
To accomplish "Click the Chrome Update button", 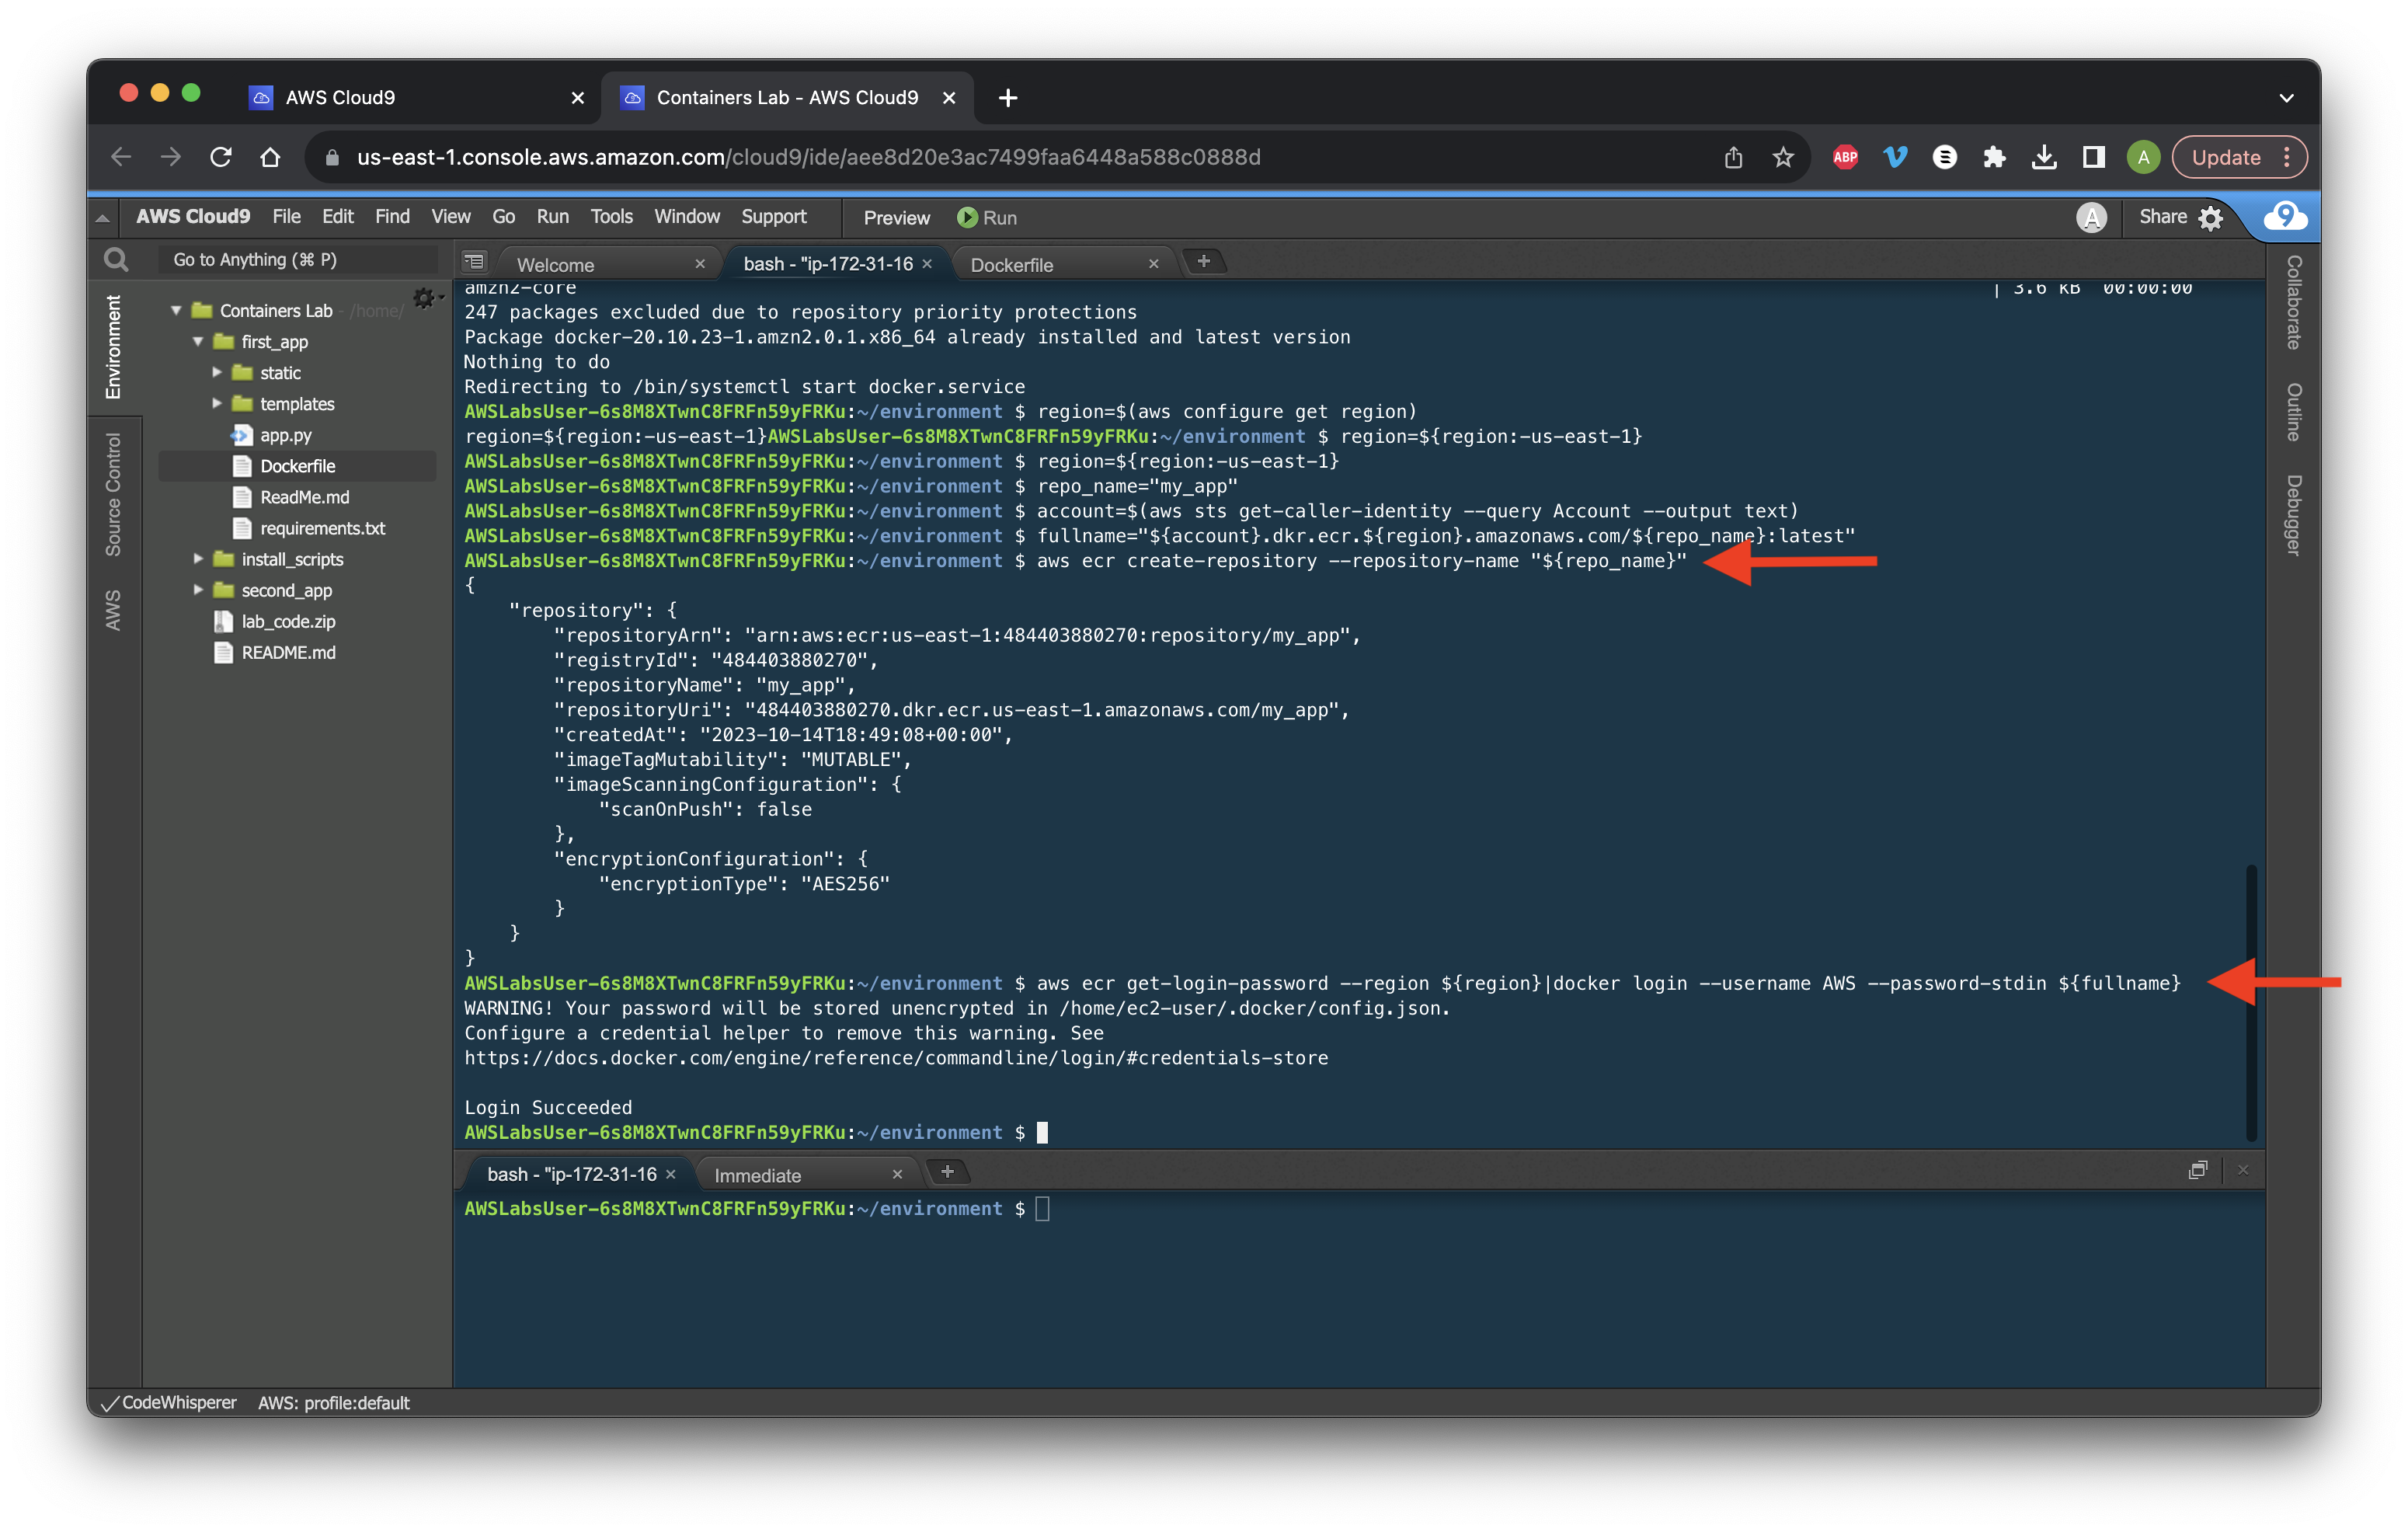I will [x=2240, y=157].
